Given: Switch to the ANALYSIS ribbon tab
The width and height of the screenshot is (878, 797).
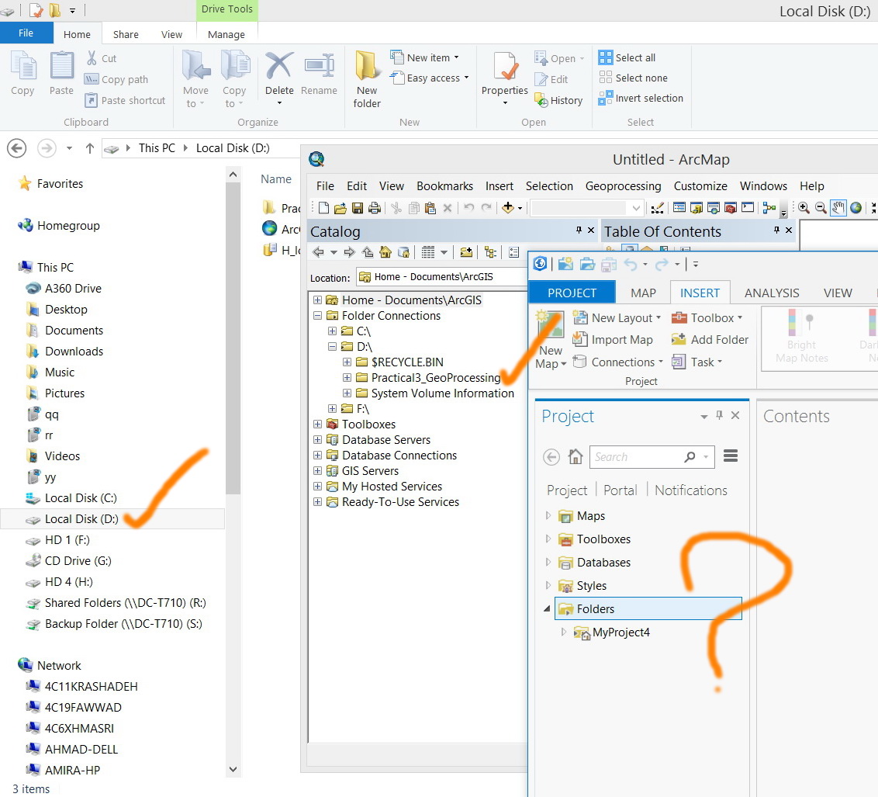Looking at the screenshot, I should pos(772,293).
